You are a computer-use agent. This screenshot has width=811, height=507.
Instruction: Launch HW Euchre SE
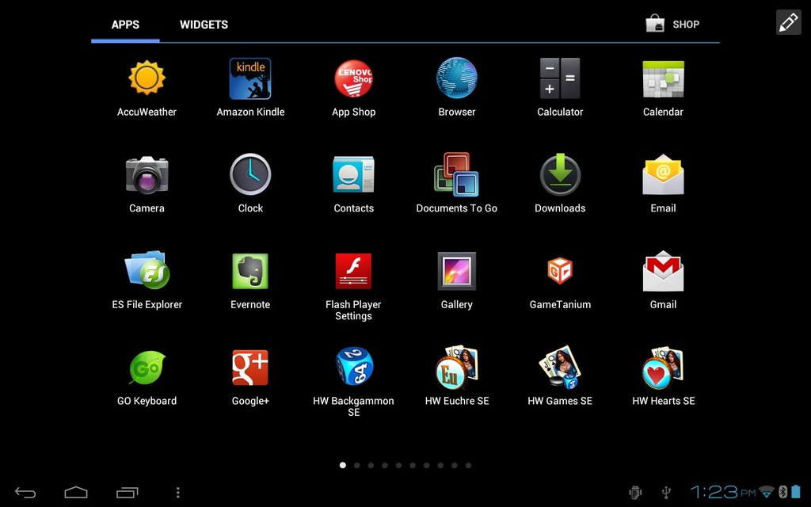[x=457, y=367]
